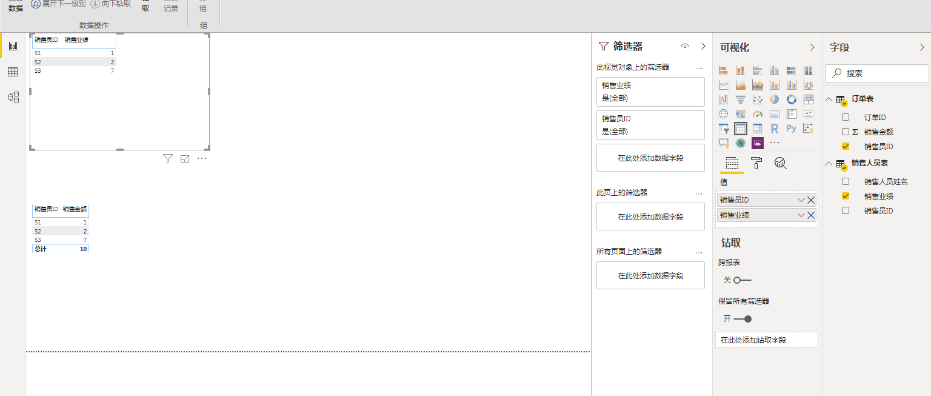Screen dimensions: 931x396
Task: Select the matrix visual
Action: pos(757,129)
